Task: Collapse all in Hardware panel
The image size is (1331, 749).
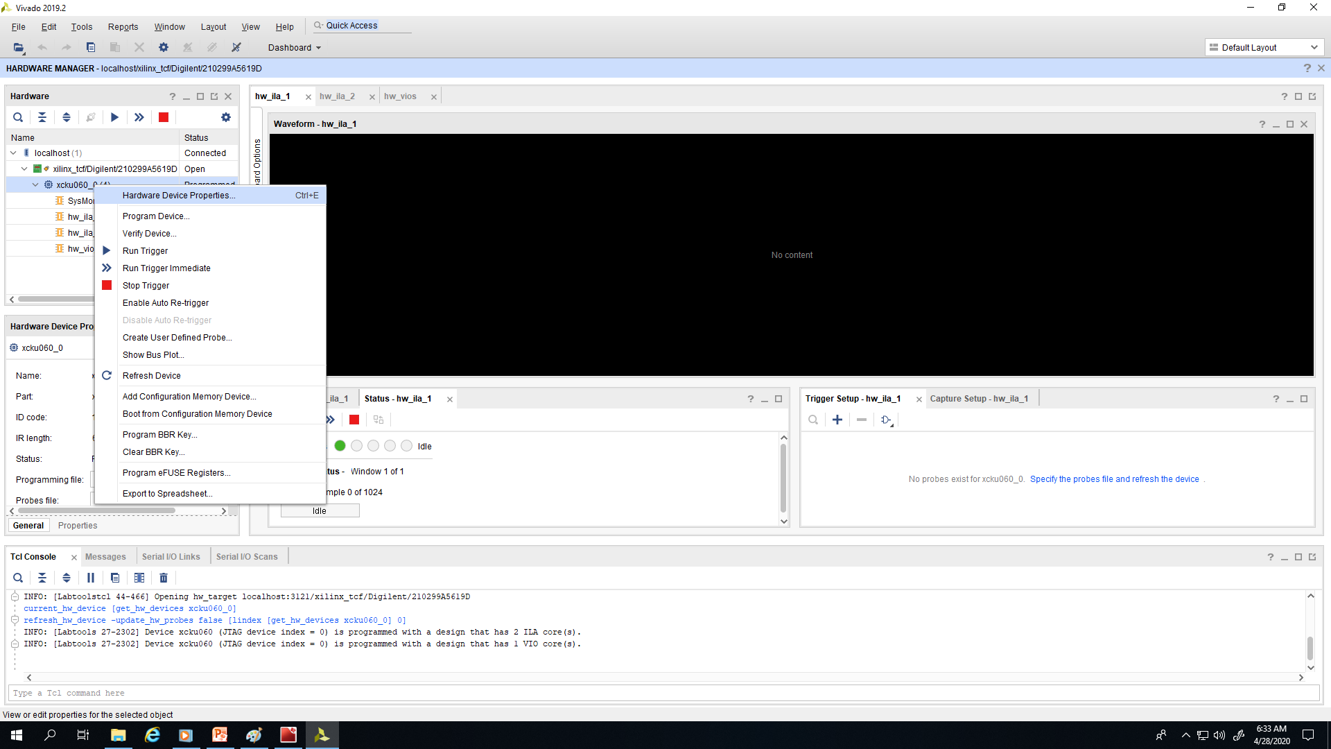Action: (42, 117)
